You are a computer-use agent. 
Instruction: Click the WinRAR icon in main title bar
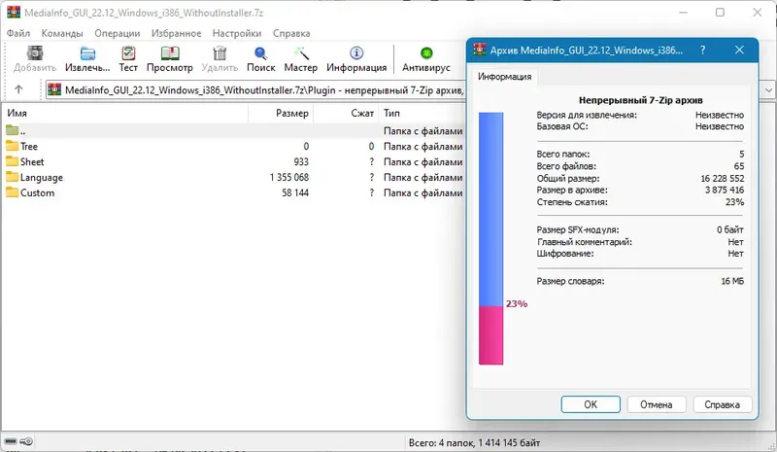point(14,12)
